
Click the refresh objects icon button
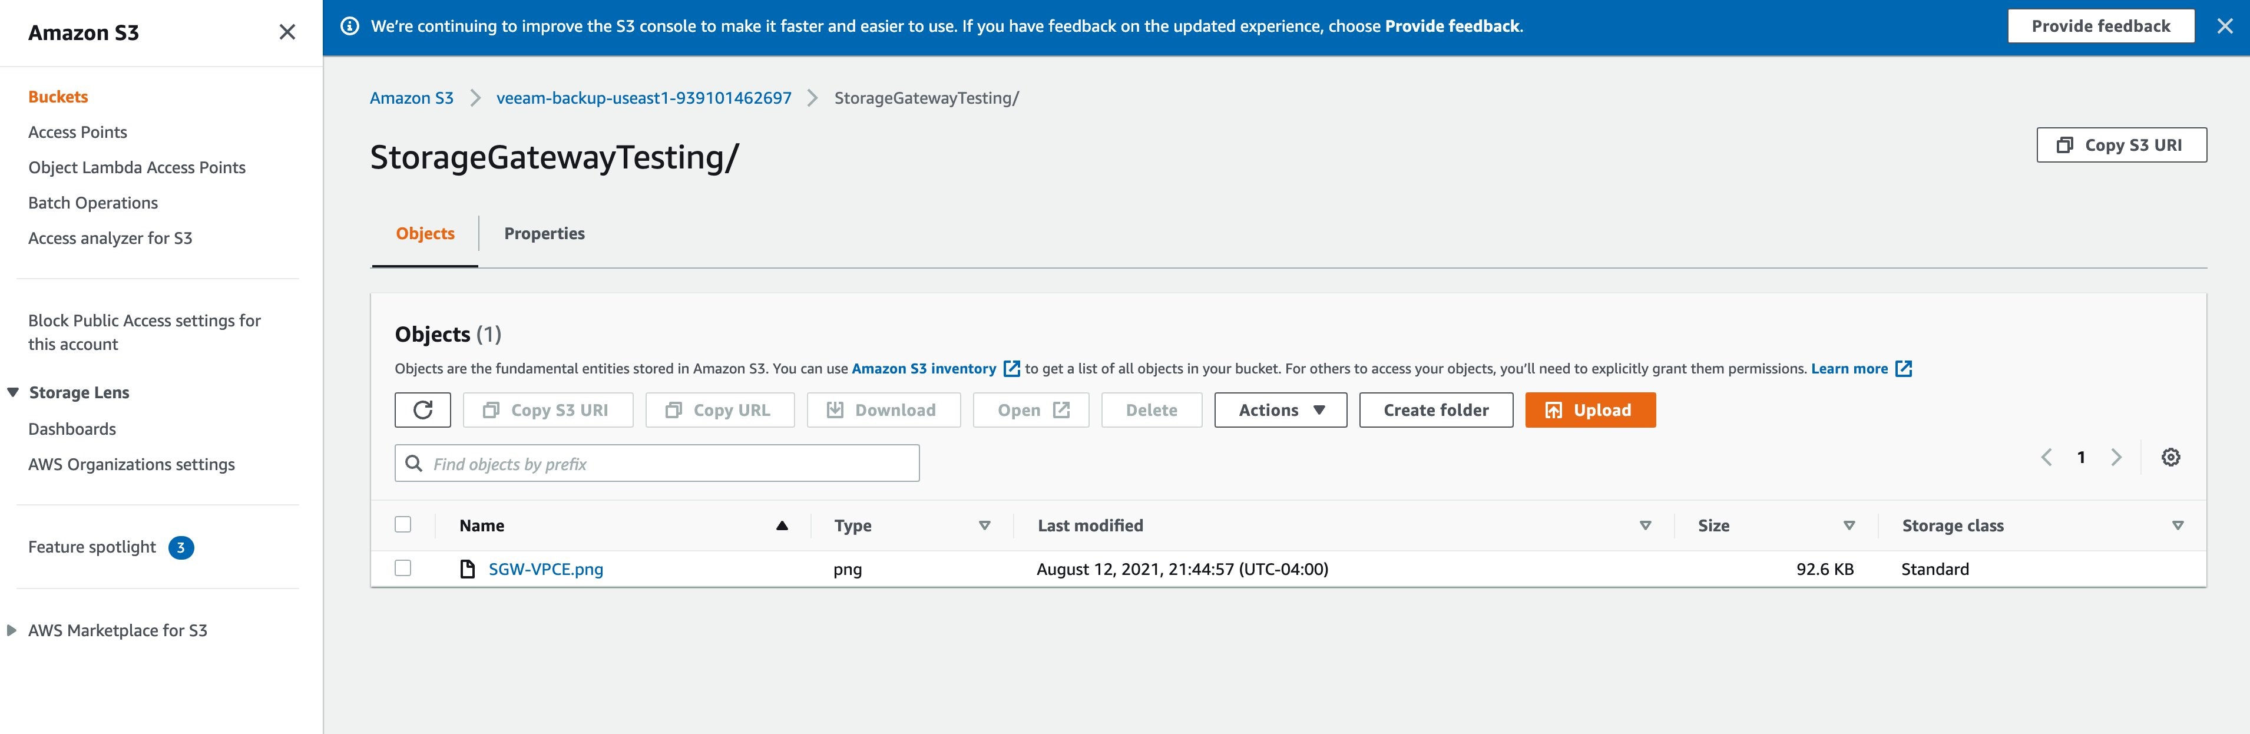[423, 410]
